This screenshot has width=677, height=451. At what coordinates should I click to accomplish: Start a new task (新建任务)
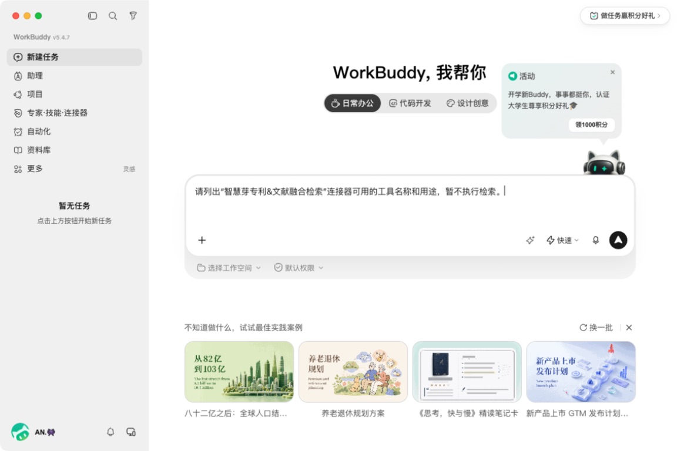[74, 57]
